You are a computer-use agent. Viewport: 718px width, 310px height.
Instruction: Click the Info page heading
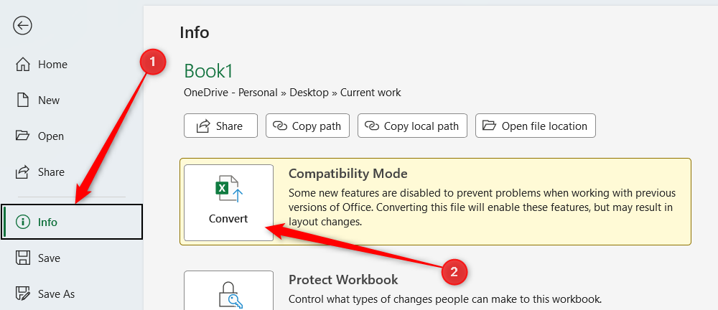[194, 32]
